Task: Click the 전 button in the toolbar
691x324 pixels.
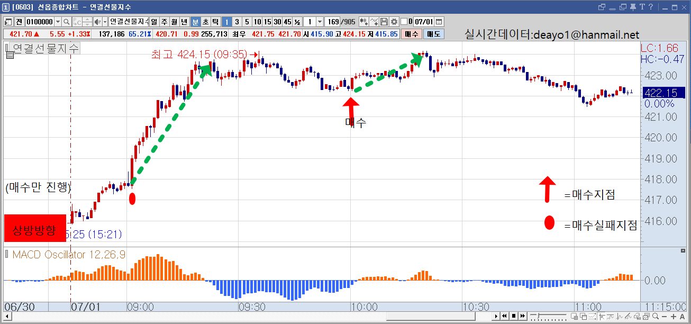Action: click(19, 22)
